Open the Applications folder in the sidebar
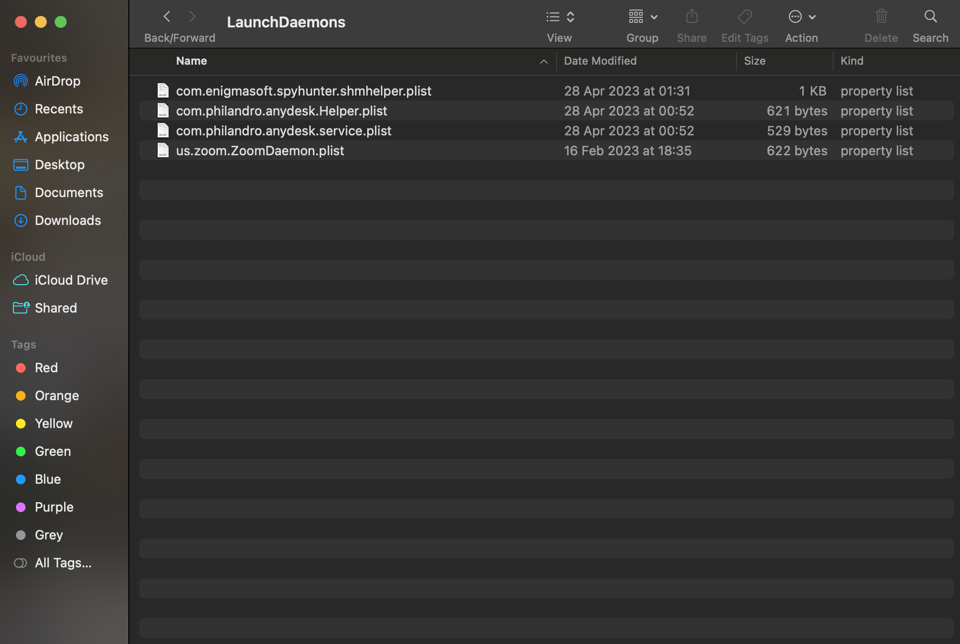The image size is (960, 644). point(71,137)
